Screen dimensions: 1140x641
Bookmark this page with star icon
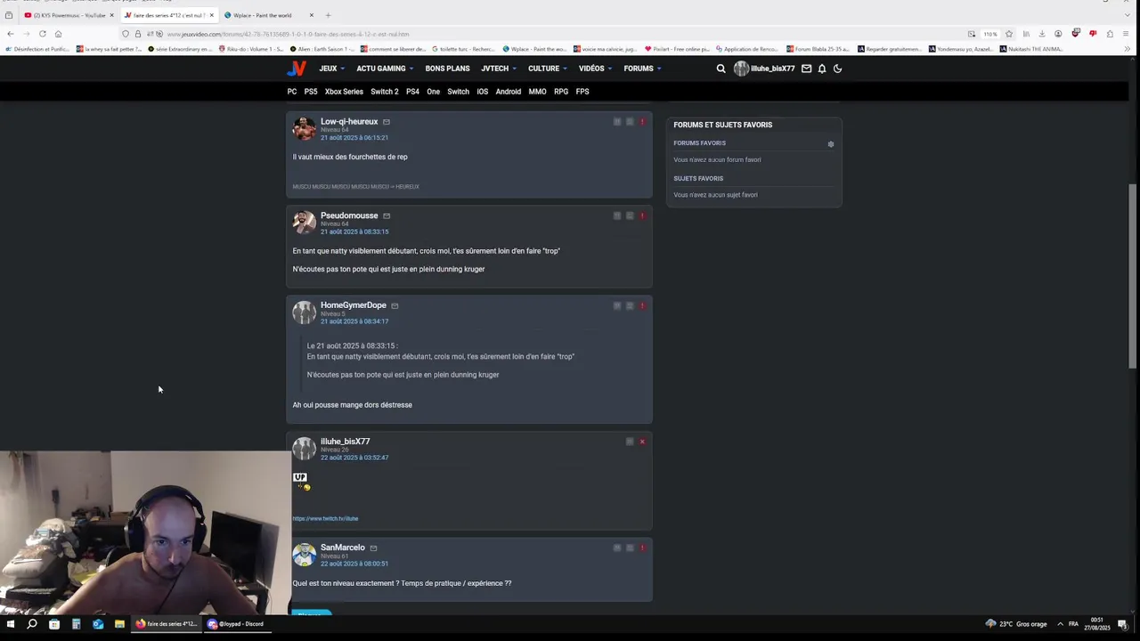pyautogui.click(x=1009, y=34)
